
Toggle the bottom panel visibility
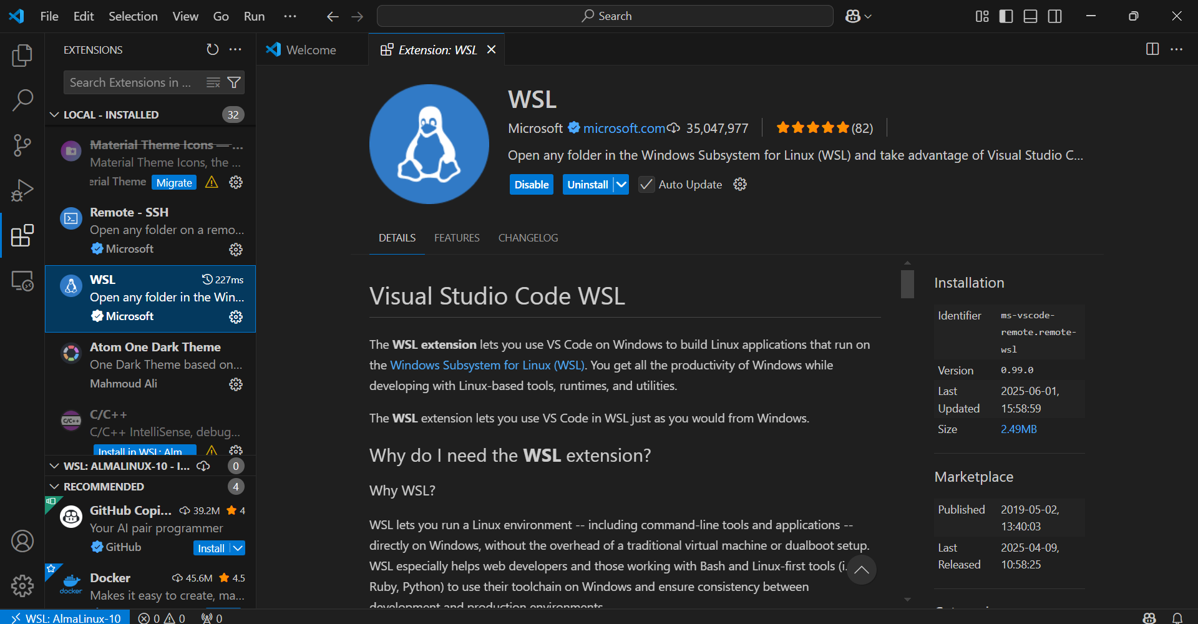(1031, 16)
